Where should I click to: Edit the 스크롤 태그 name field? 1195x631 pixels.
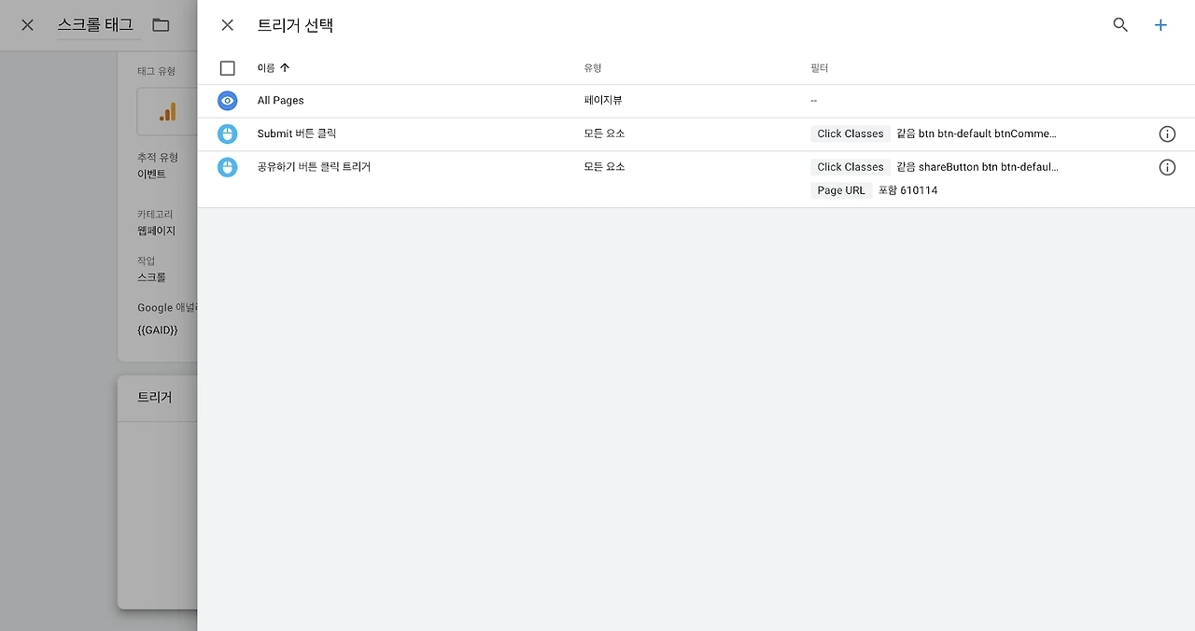click(95, 25)
